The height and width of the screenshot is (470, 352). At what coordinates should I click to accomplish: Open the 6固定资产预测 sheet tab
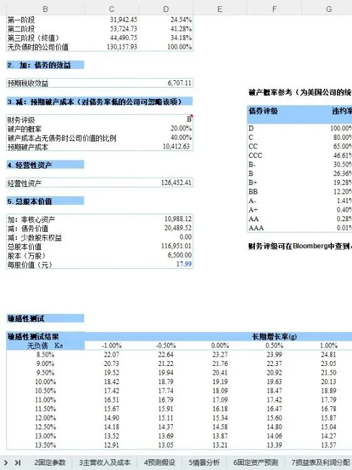pos(256,462)
